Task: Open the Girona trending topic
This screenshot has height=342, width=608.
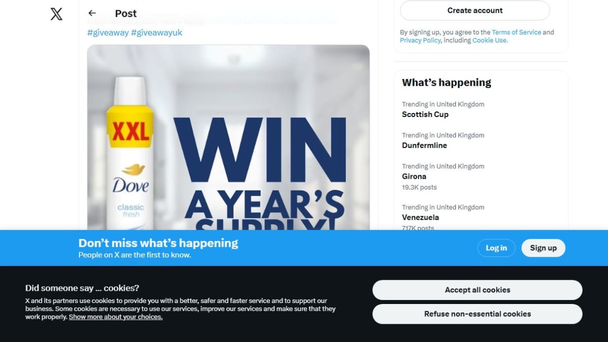Action: pos(481,176)
